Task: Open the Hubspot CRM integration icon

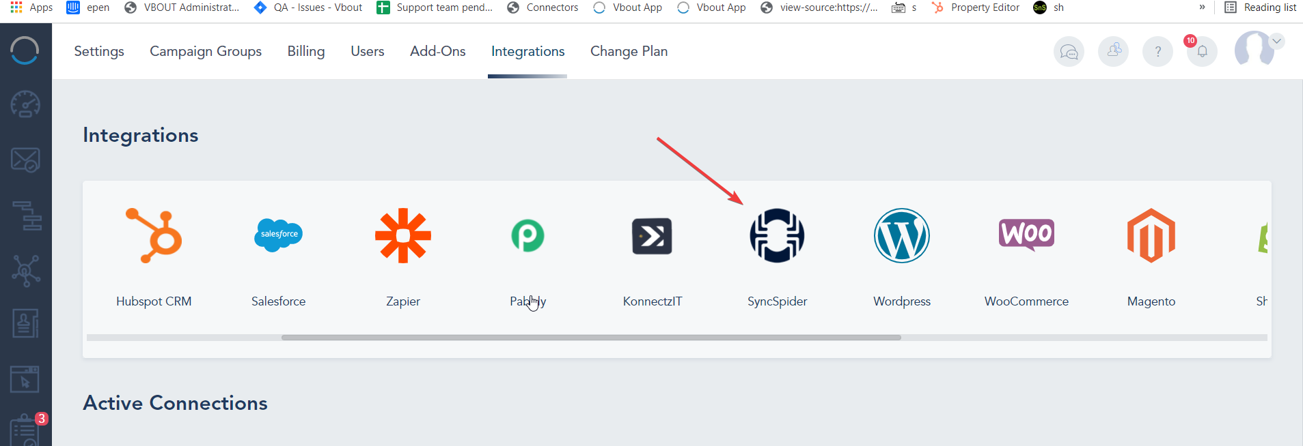Action: (x=154, y=235)
